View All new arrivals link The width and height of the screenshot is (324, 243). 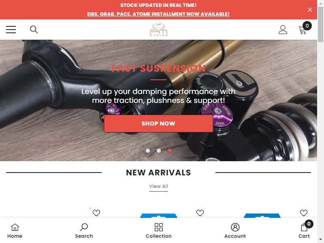point(158,186)
